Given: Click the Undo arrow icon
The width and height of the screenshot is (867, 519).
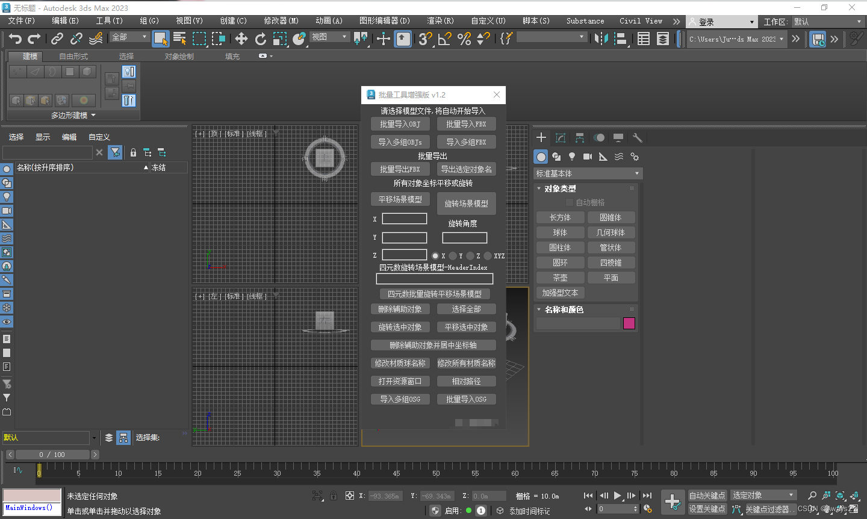Looking at the screenshot, I should 15,39.
